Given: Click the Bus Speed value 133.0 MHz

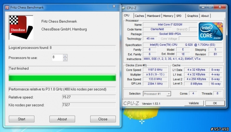Looking at the screenshot, I should click(155, 79).
